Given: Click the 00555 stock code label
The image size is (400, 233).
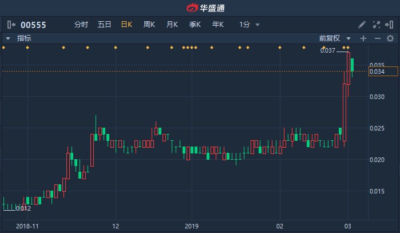Looking at the screenshot, I should click(x=33, y=25).
